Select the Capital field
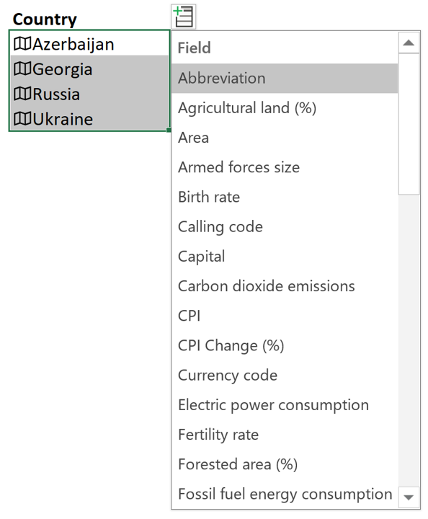Image resolution: width=428 pixels, height=519 pixels. tap(285, 257)
